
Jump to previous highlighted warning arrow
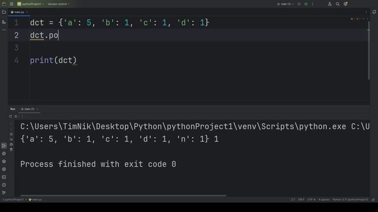click(364, 19)
